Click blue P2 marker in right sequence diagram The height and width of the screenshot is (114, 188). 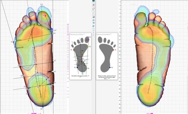click(110, 67)
